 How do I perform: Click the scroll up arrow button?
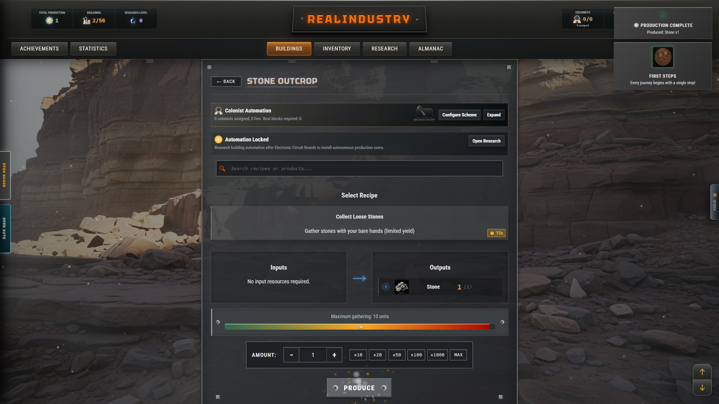702,372
